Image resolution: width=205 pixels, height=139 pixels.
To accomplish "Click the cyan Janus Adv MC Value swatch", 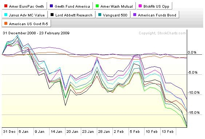I will [6, 15].
